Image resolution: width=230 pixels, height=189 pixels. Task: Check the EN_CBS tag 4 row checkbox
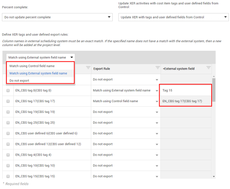pos(8,155)
